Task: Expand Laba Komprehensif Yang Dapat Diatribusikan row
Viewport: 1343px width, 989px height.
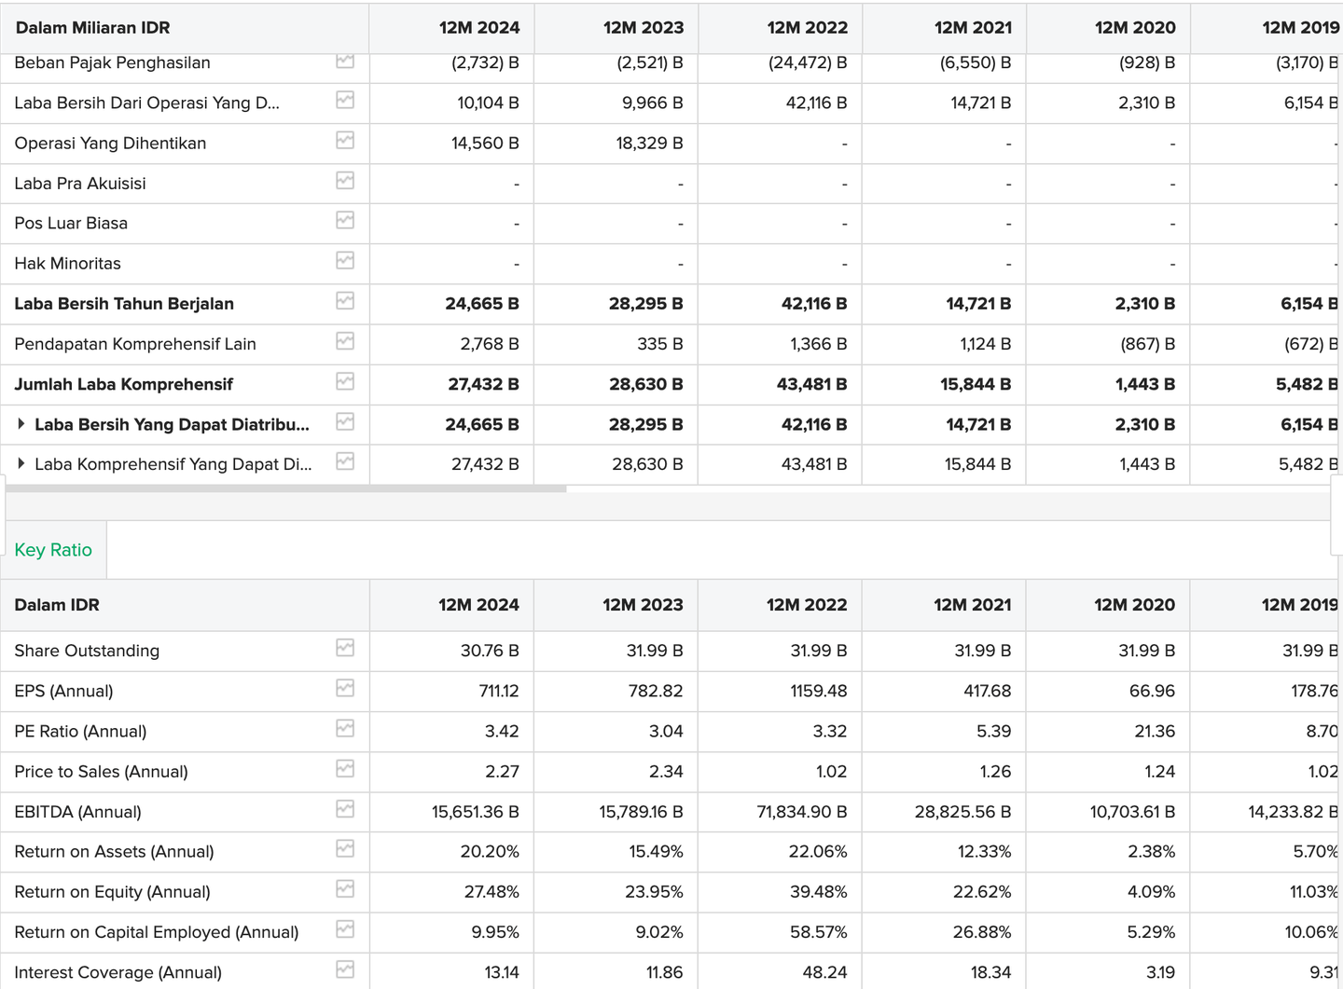Action: coord(21,464)
